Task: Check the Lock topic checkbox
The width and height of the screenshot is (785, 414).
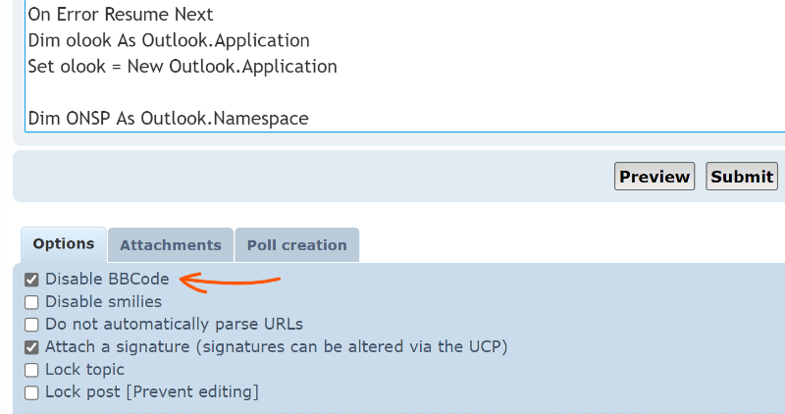Action: pos(31,370)
